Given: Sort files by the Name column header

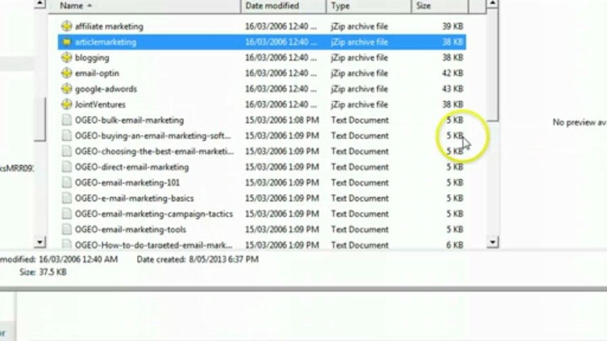Looking at the screenshot, I should (145, 6).
